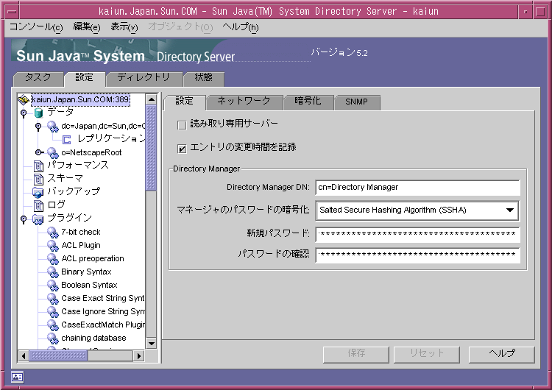Screen dimensions: 552x390
Task: Click the suffix icon for dc=Japan,dc=Sun
Action: [53, 126]
